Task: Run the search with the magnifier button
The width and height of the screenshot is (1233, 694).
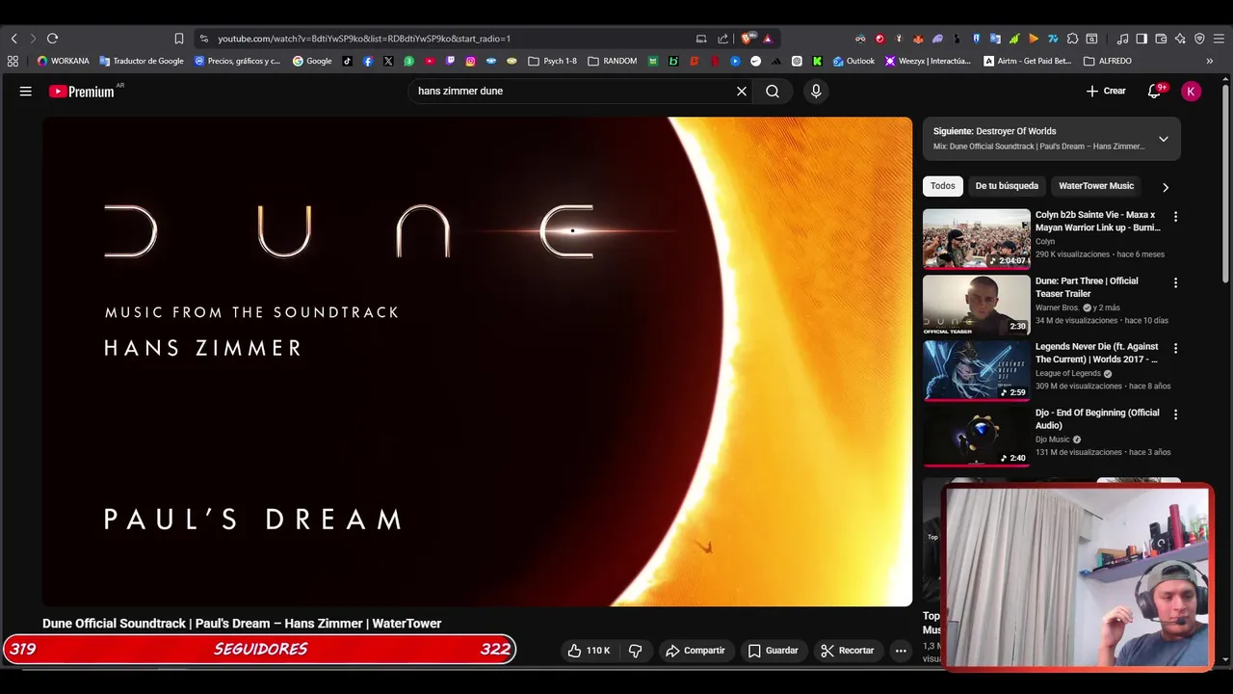Action: tap(773, 91)
